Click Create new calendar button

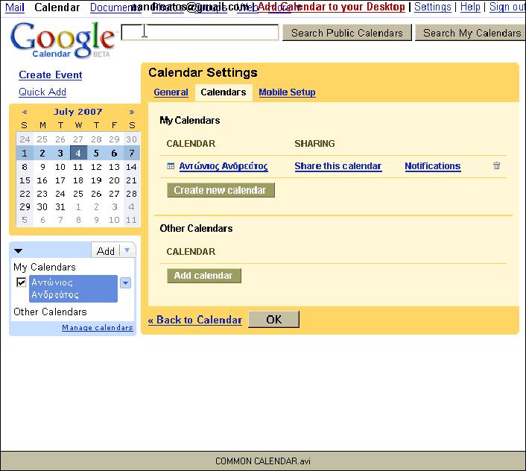point(221,190)
